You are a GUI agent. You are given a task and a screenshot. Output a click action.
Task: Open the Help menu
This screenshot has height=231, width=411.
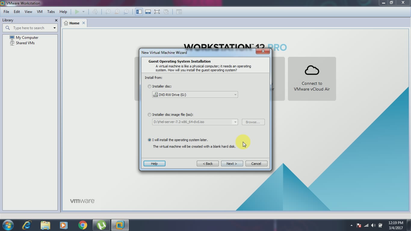[63, 12]
